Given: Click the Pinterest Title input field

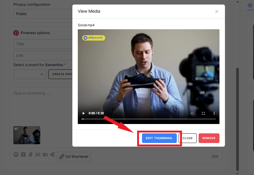Looking at the screenshot, I should [x=42, y=44].
